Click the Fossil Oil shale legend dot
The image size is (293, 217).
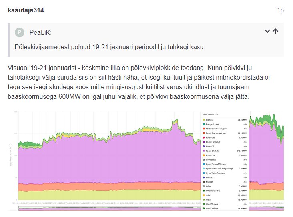pyautogui.click(x=204, y=151)
